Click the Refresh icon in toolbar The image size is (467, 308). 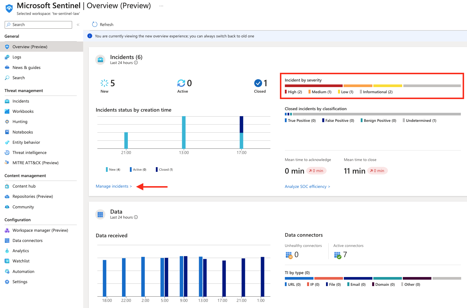tap(95, 25)
